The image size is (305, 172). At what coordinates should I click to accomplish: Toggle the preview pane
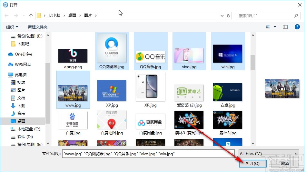coord(286,27)
